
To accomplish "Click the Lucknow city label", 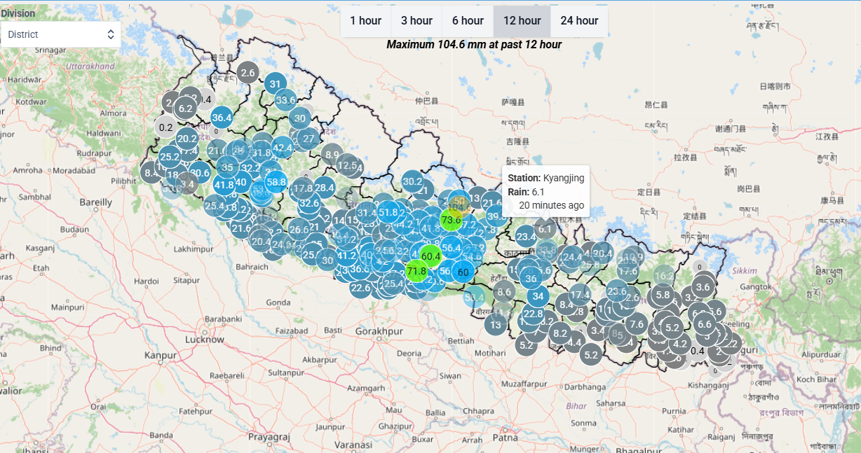I will point(205,340).
